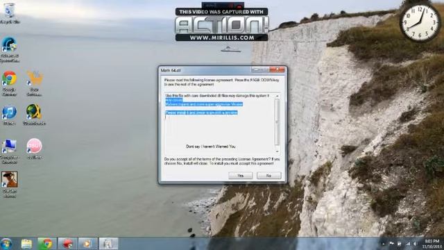Open the media player taskbar icon
Screen dimensions: 444x250
[87, 244]
